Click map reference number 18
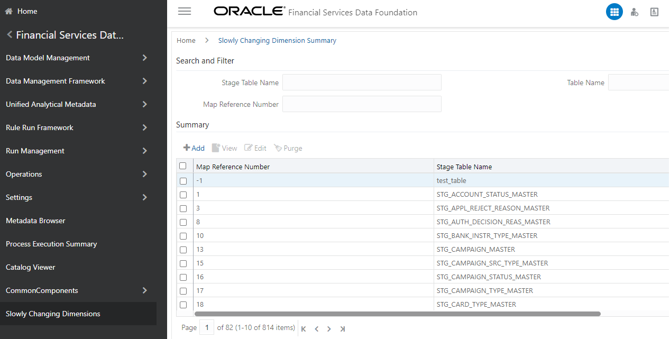 [x=200, y=305]
